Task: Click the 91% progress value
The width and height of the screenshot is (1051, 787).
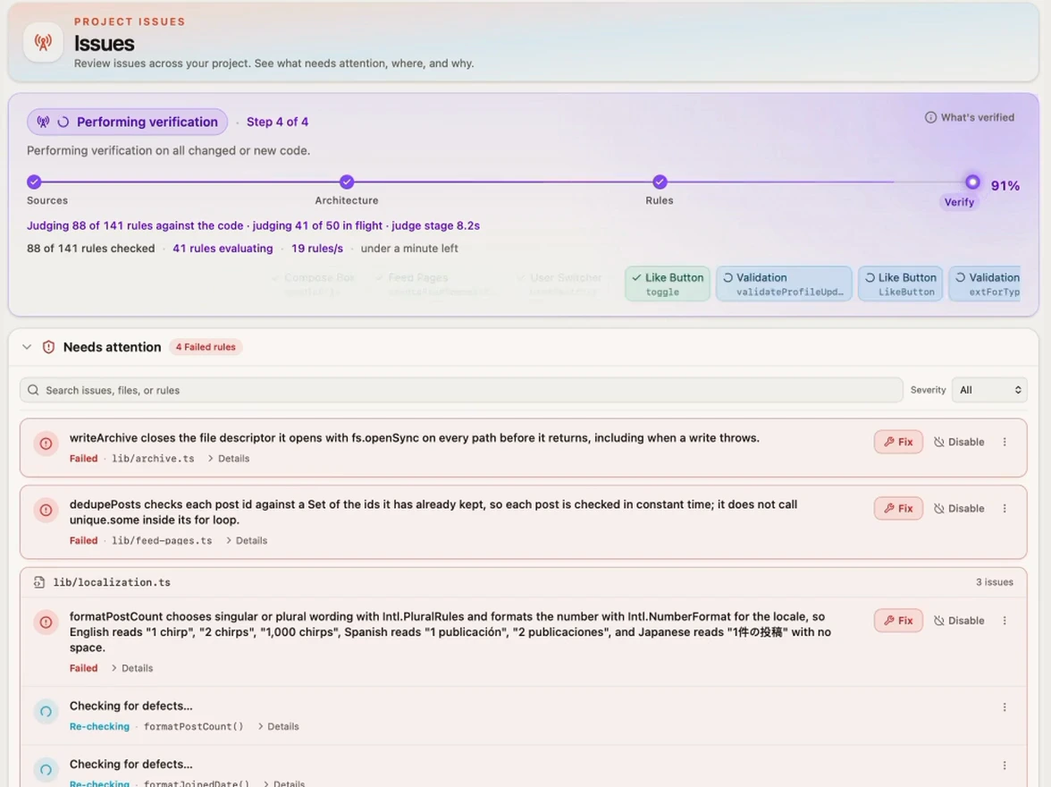Action: (x=1005, y=186)
